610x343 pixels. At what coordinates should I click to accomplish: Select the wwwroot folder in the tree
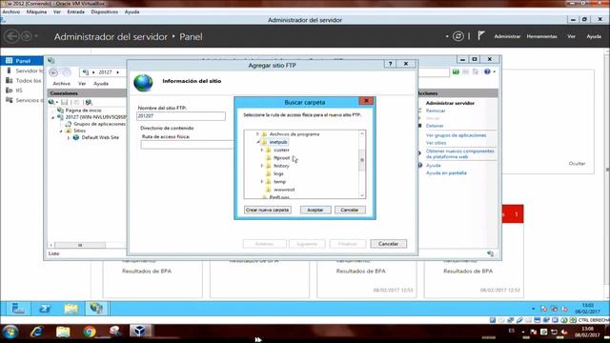[x=284, y=190]
